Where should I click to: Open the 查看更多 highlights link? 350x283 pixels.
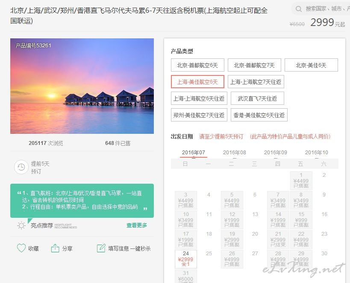click(137, 225)
